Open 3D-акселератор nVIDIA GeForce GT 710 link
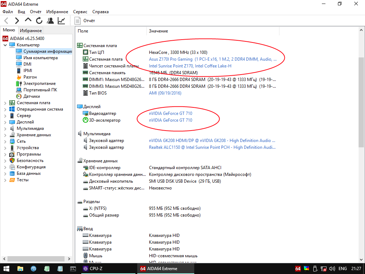 (171, 120)
